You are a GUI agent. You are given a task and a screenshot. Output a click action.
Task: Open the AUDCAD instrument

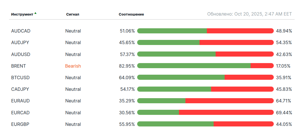click(x=21, y=31)
